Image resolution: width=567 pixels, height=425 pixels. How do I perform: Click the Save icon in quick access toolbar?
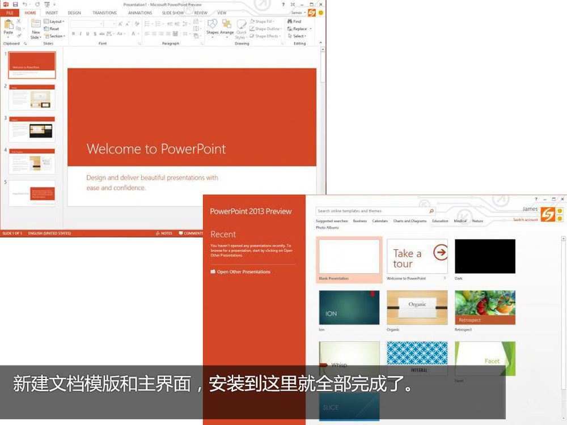[15, 4]
